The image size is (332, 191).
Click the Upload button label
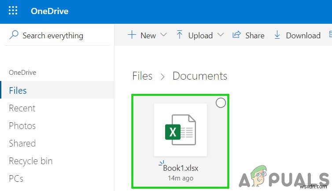pyautogui.click(x=200, y=36)
